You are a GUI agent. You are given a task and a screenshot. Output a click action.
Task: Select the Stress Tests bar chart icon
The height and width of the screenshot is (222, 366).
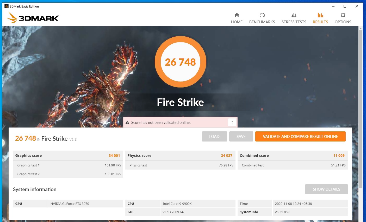[294, 15]
